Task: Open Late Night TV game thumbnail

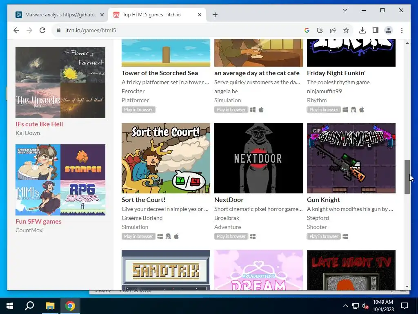Action: click(351, 270)
